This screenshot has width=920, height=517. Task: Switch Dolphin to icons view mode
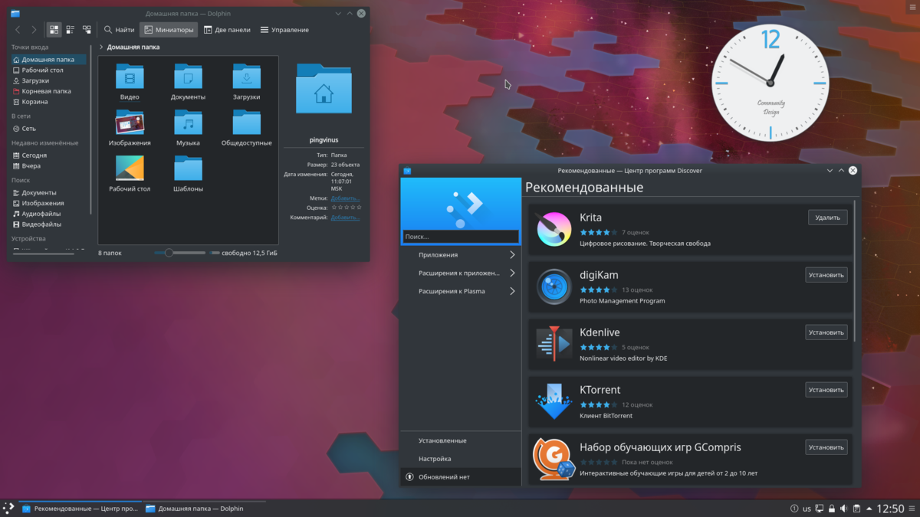tap(54, 30)
